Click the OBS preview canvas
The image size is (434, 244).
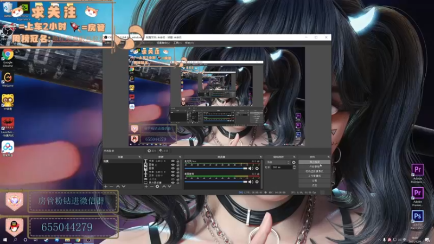tap(216, 97)
